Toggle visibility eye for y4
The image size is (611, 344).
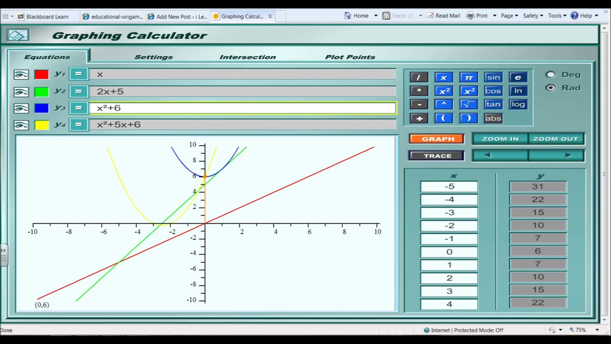(21, 125)
